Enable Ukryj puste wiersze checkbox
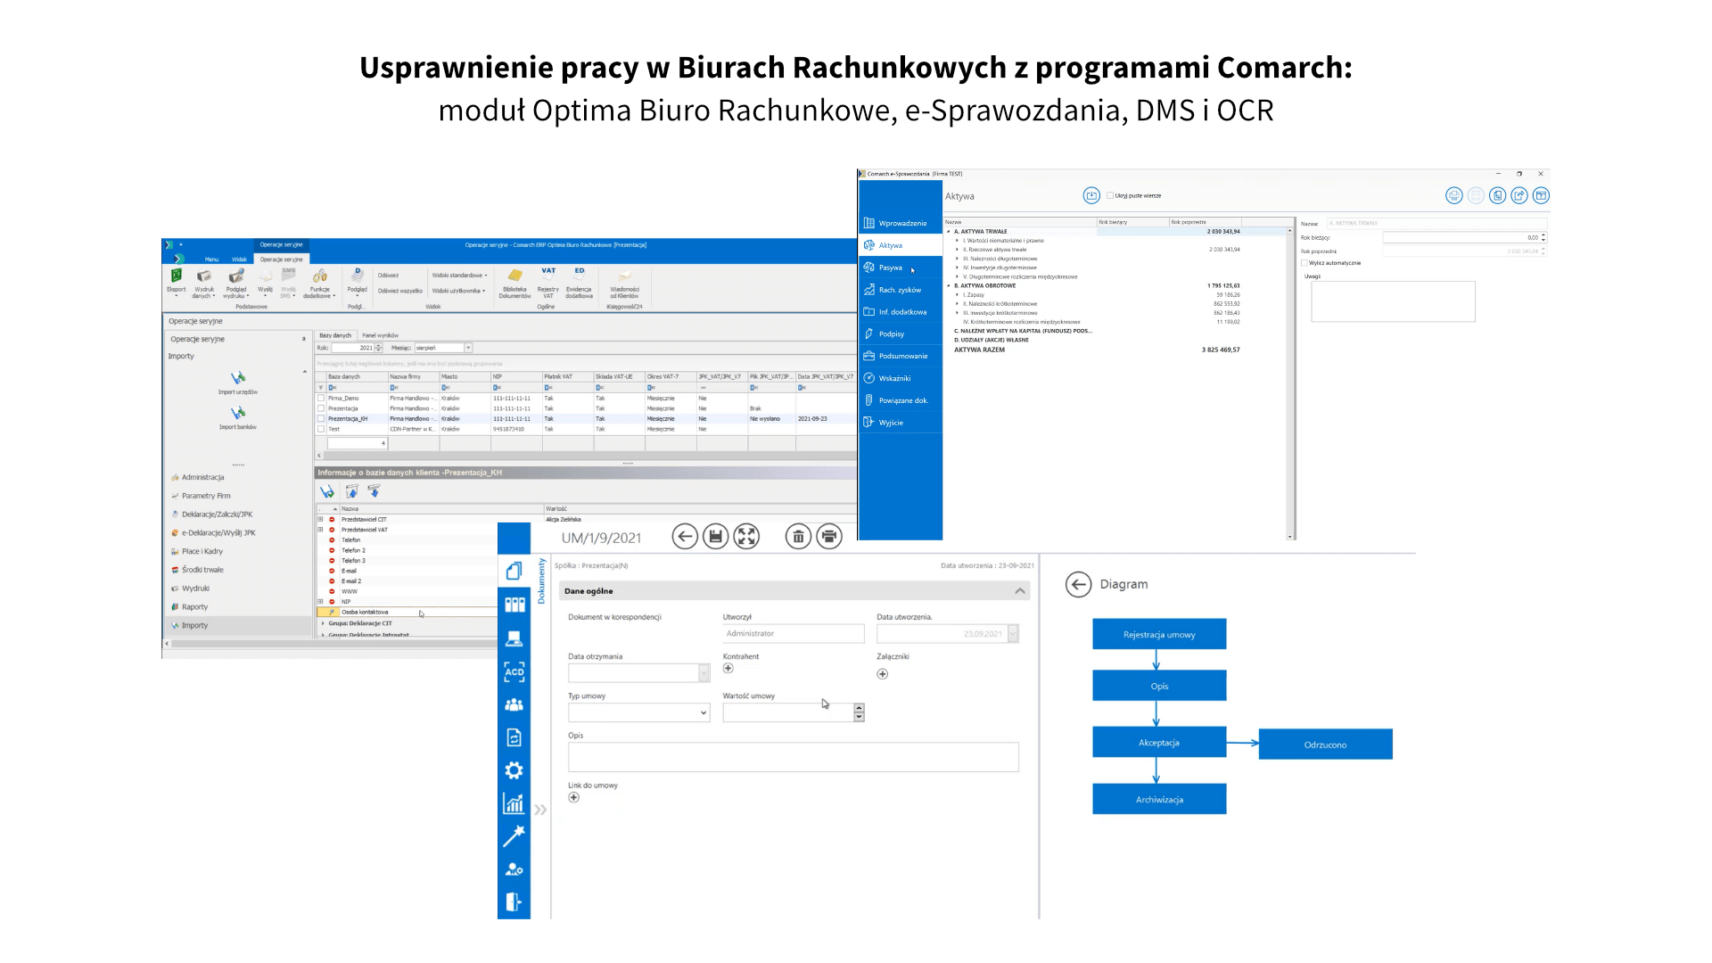This screenshot has height=963, width=1712. 1110,195
